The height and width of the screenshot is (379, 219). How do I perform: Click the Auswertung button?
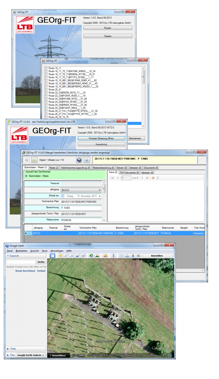[x=101, y=144]
